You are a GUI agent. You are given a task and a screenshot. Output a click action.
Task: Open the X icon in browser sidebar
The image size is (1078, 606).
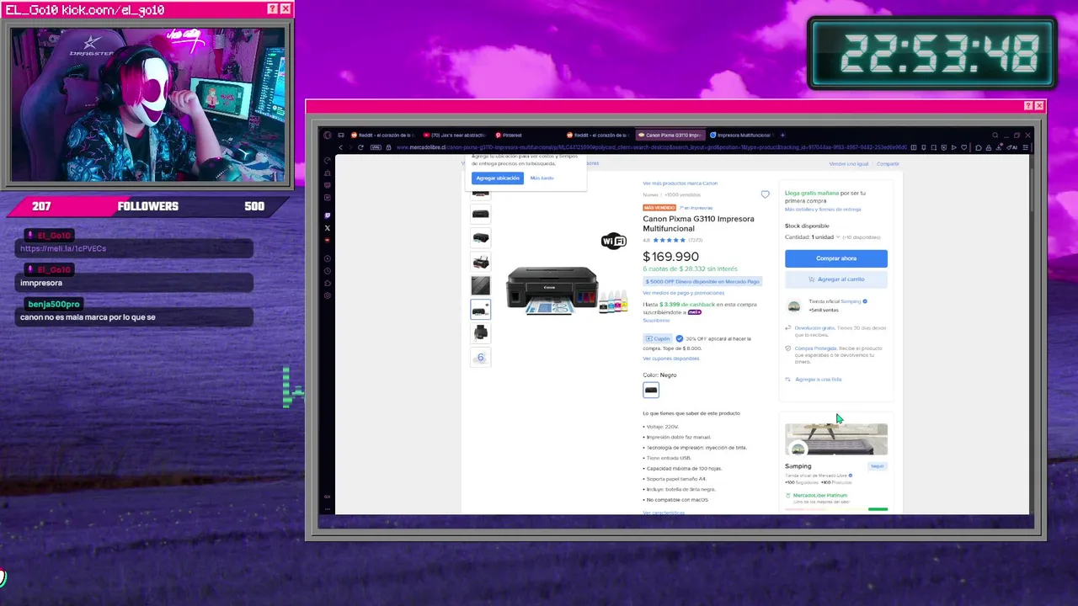328,228
